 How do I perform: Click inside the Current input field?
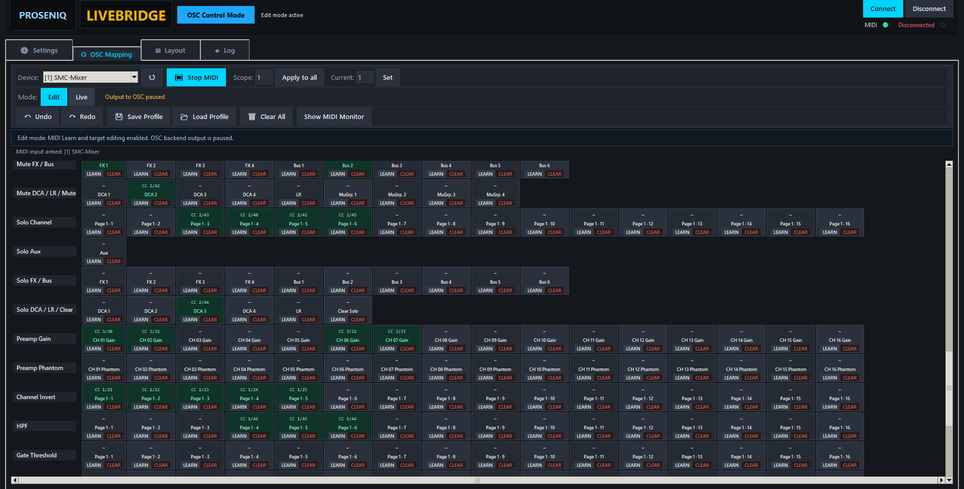[365, 77]
